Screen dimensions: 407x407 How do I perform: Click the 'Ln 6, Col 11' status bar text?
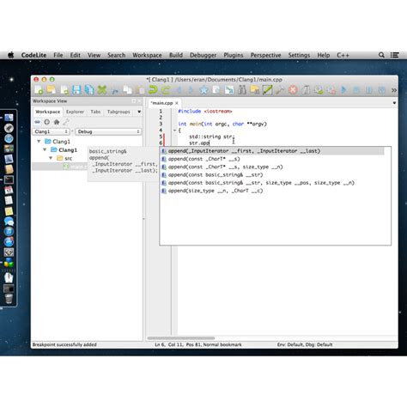pyautogui.click(x=169, y=344)
